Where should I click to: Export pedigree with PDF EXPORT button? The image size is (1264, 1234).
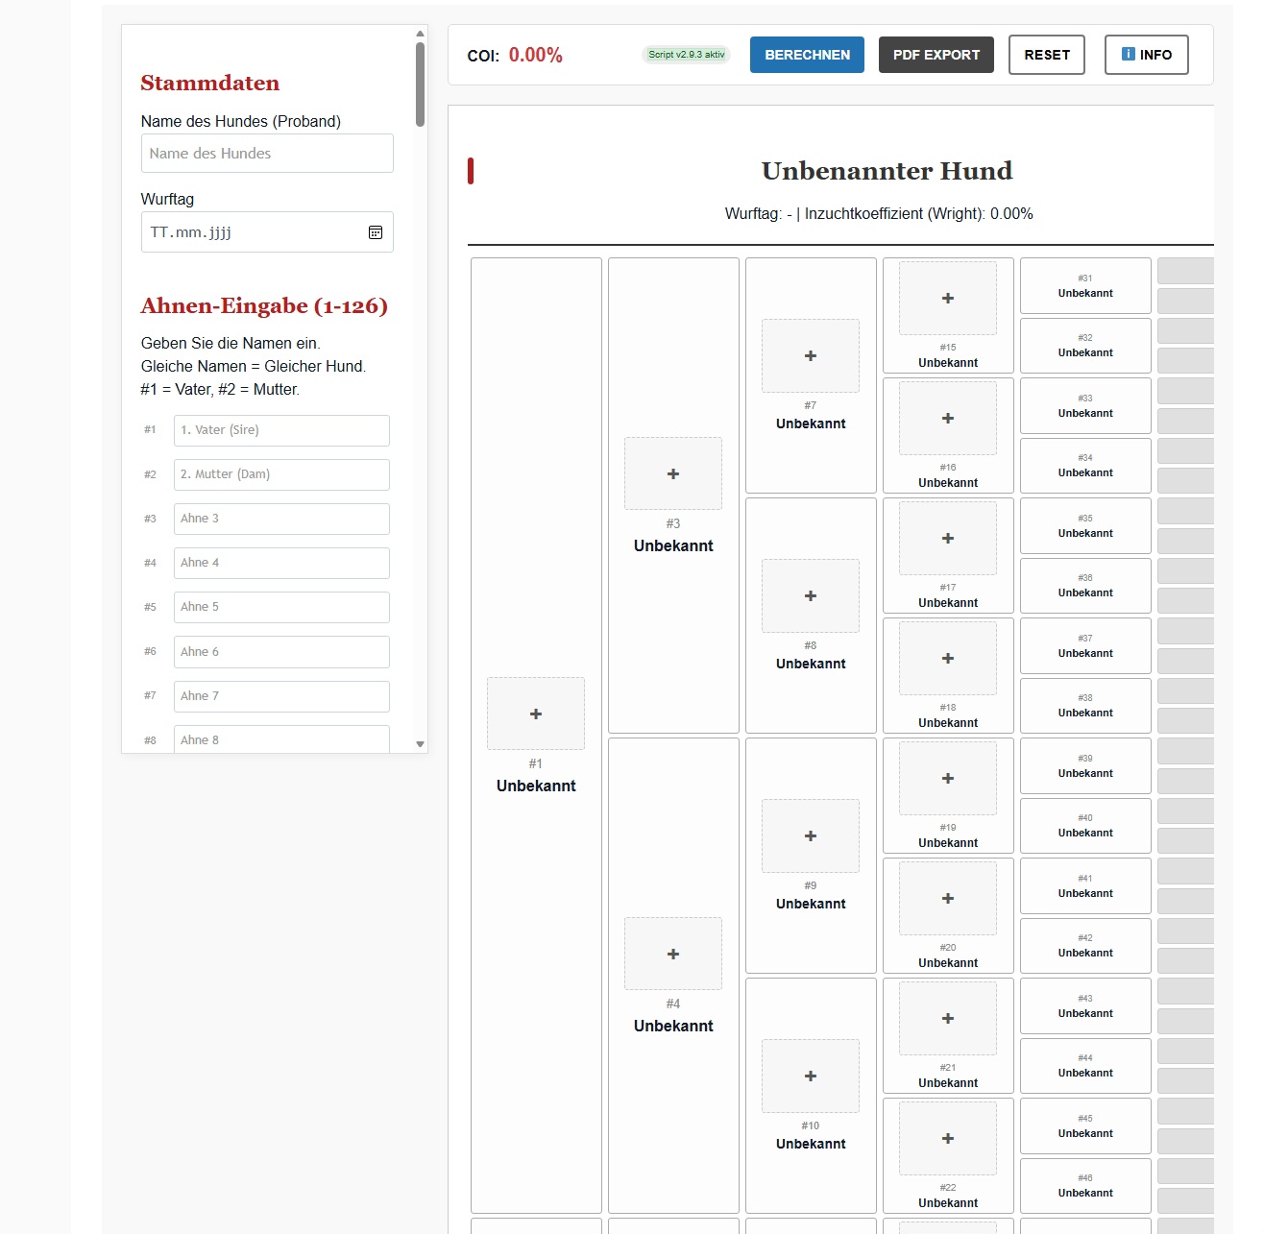pyautogui.click(x=936, y=55)
